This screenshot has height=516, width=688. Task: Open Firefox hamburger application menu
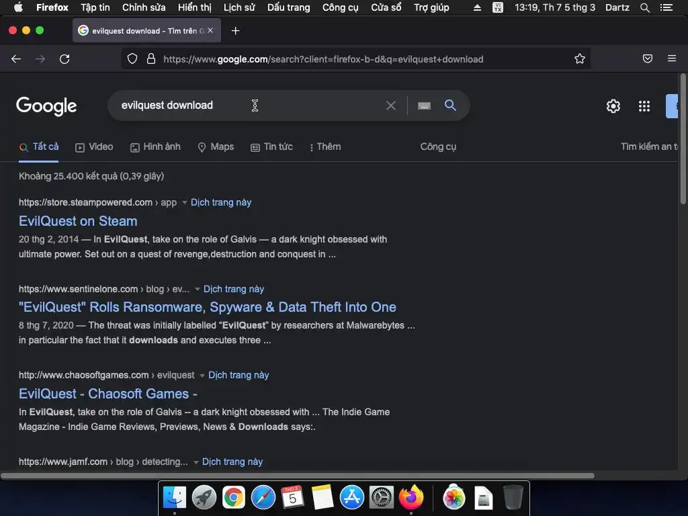tap(672, 58)
